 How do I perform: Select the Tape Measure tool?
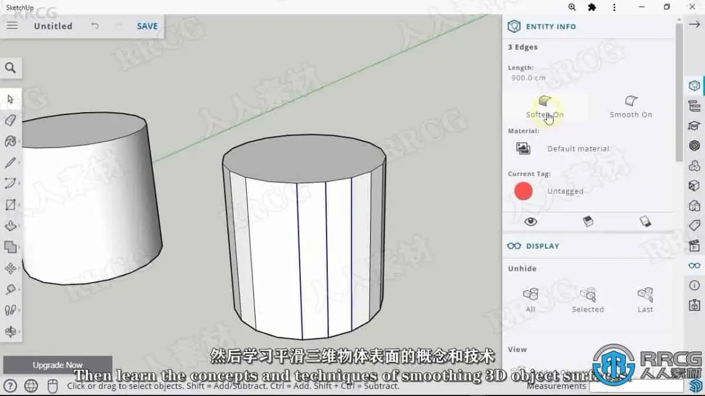coord(11,289)
